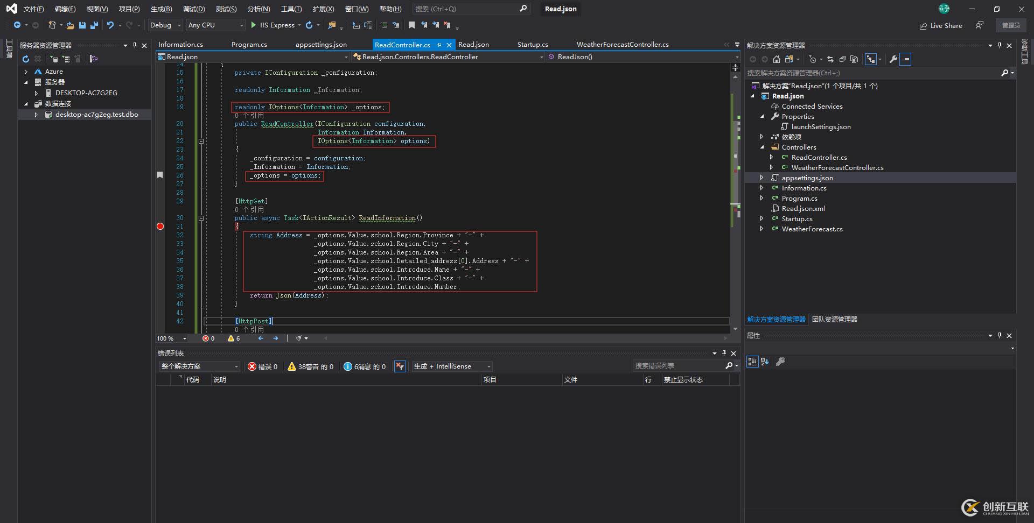This screenshot has height=523, width=1034.
Task: Switch to the 团队资源管理器 panel
Action: click(834, 319)
